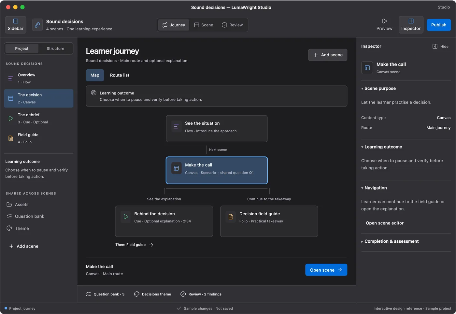The height and width of the screenshot is (314, 456).
Task: Open shared Assets folder
Action: [x=38, y=205]
